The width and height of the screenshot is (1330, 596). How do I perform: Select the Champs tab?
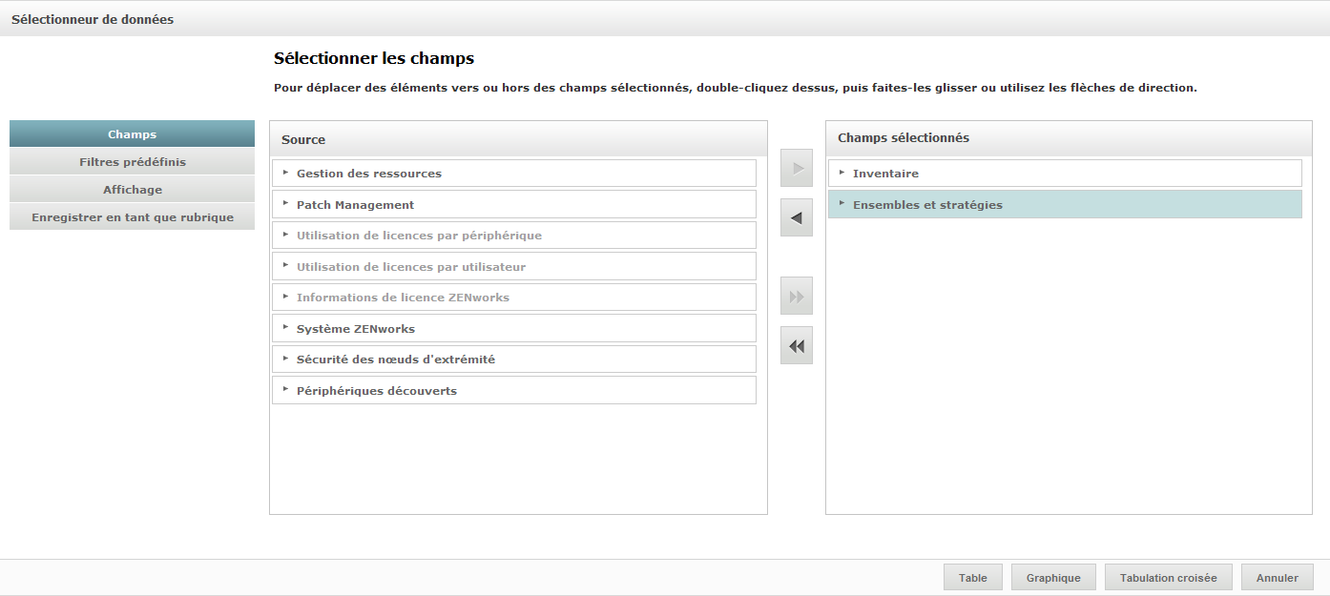coord(133,134)
